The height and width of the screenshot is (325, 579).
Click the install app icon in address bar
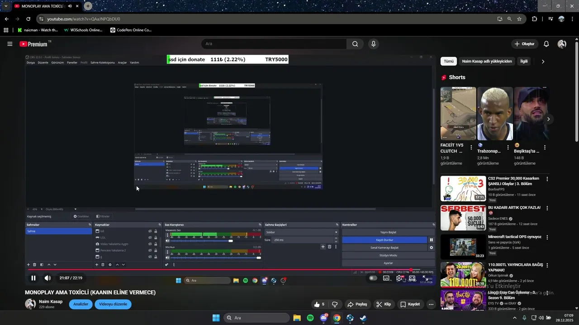500,19
